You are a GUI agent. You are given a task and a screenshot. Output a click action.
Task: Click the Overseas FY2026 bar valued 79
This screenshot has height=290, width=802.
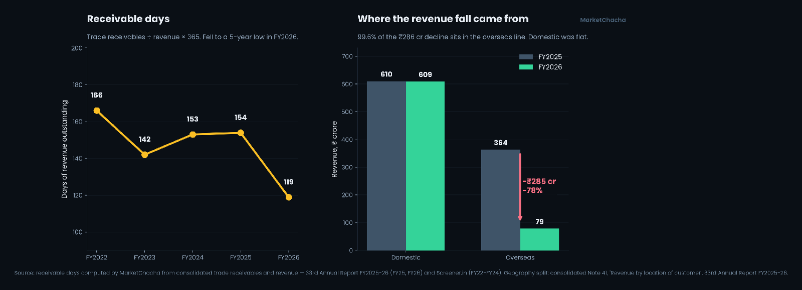[539, 239]
